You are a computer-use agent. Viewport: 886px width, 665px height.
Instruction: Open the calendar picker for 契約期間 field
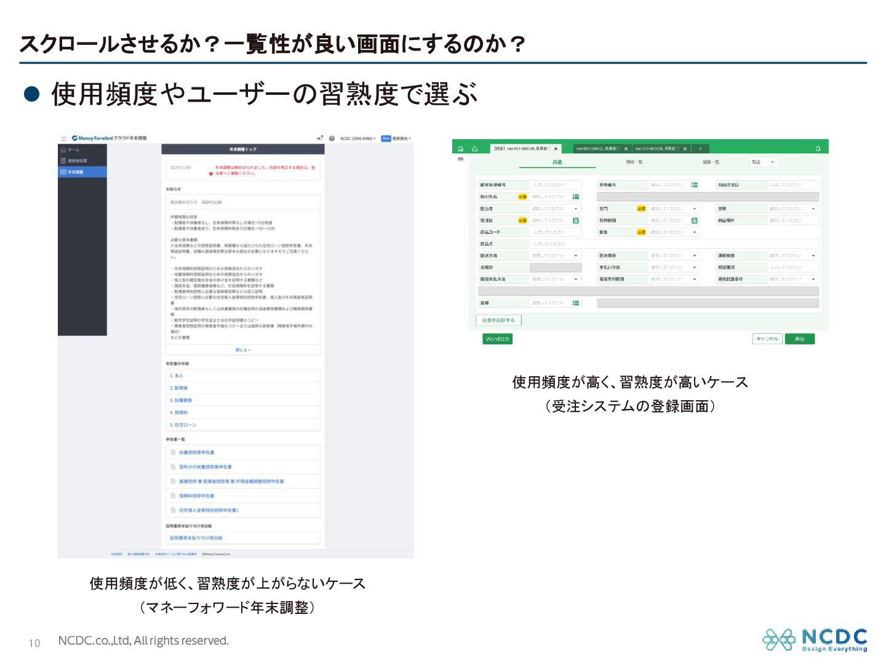695,220
